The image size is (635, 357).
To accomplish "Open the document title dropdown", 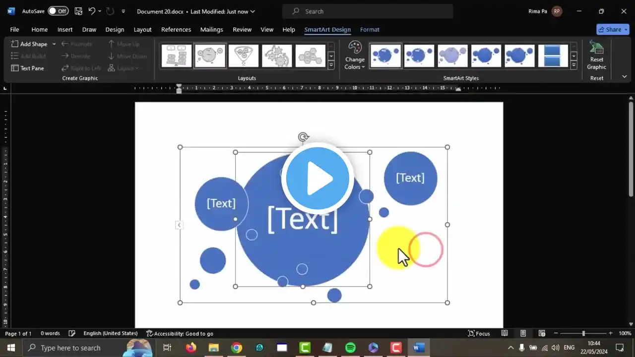I will (x=253, y=11).
